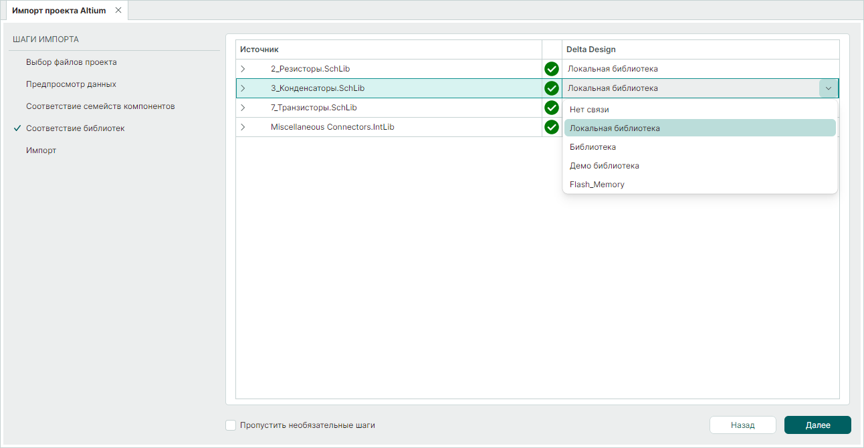Select Нет связи from dropdown list

589,110
